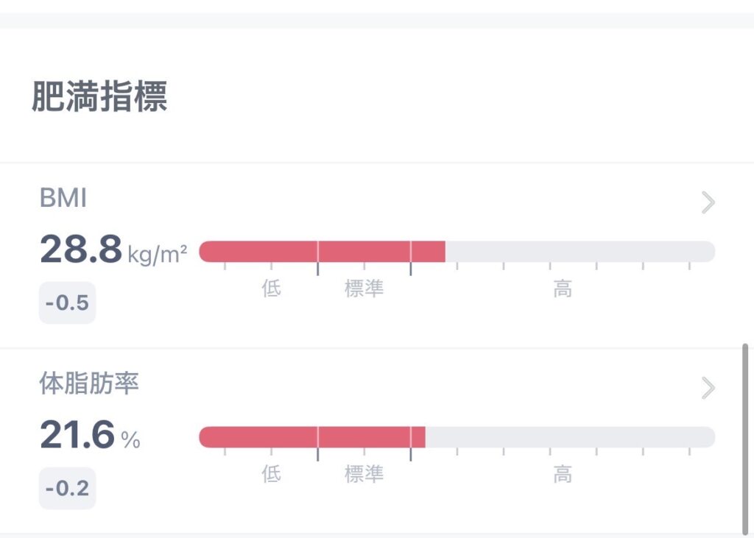Tap the 高 label under 体脂肪率 bar
This screenshot has width=754, height=538.
pyautogui.click(x=563, y=474)
